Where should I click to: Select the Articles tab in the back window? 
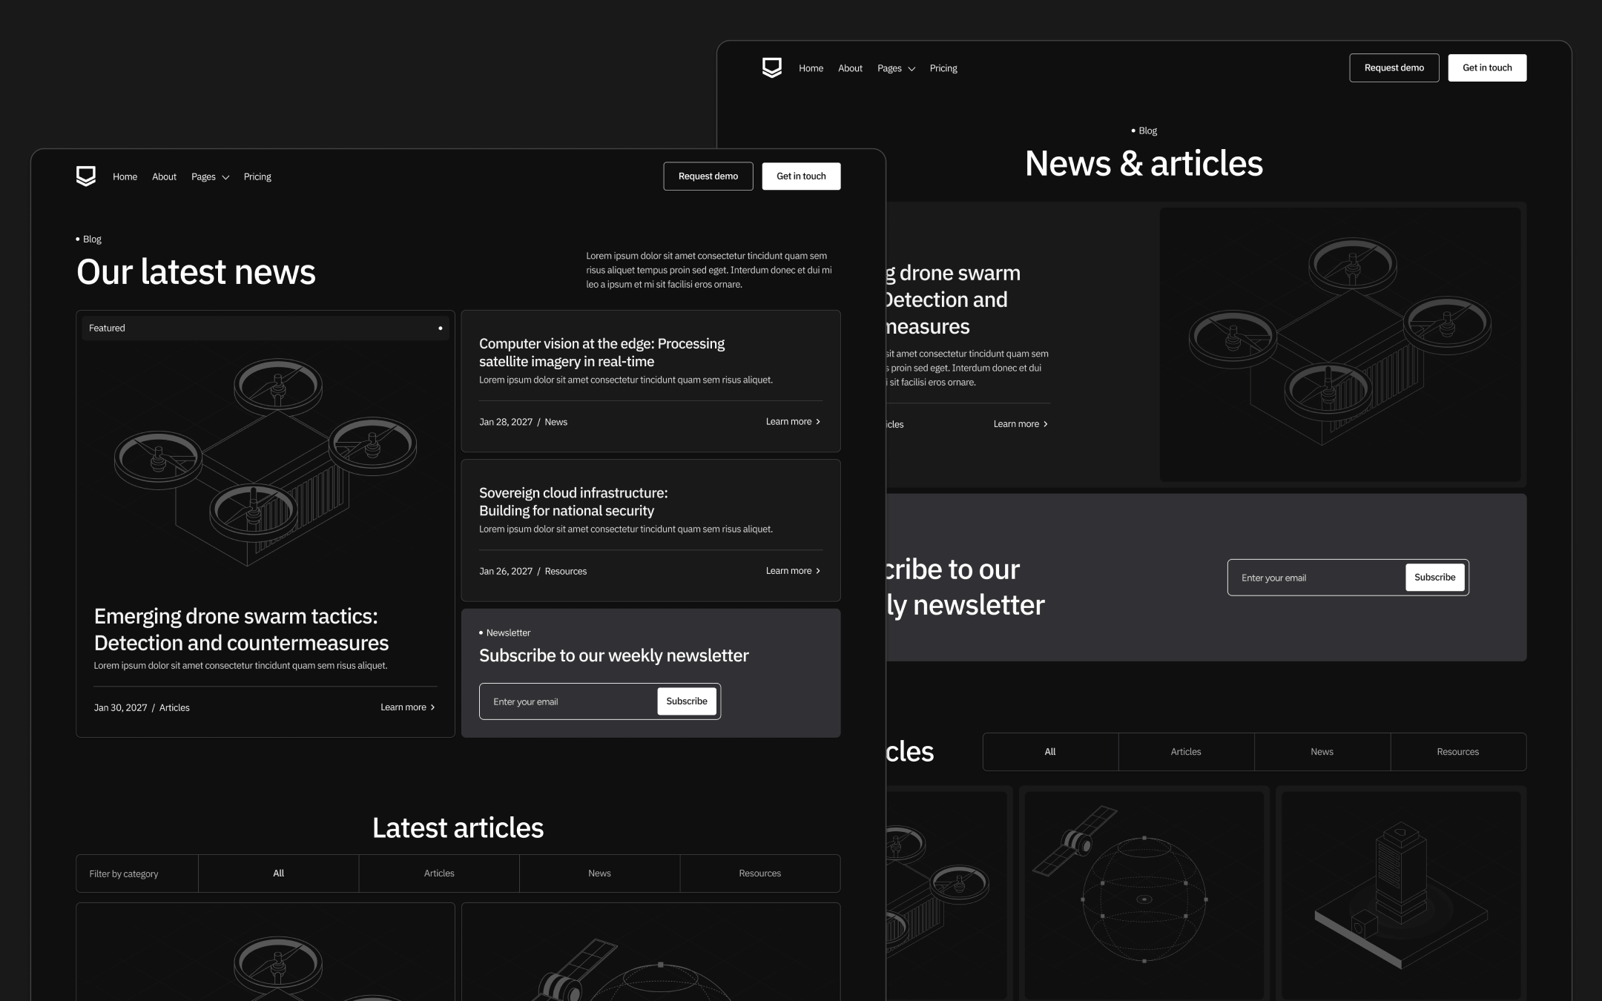point(1186,751)
